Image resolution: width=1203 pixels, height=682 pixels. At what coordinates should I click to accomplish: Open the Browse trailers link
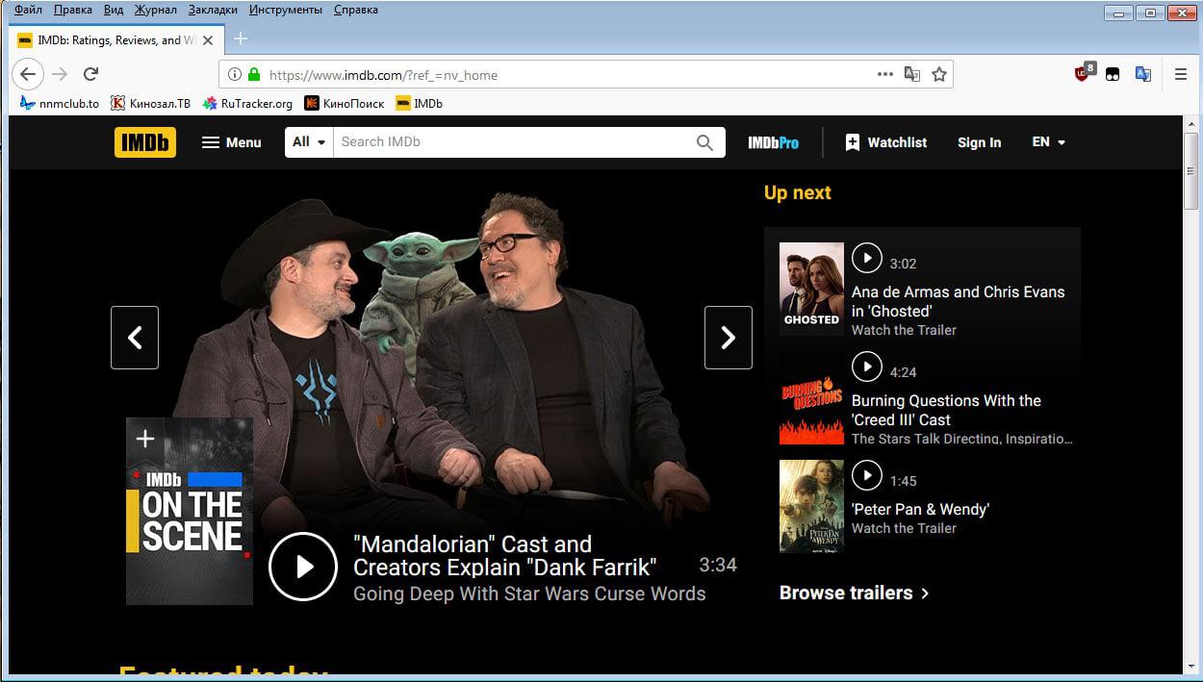(x=855, y=593)
